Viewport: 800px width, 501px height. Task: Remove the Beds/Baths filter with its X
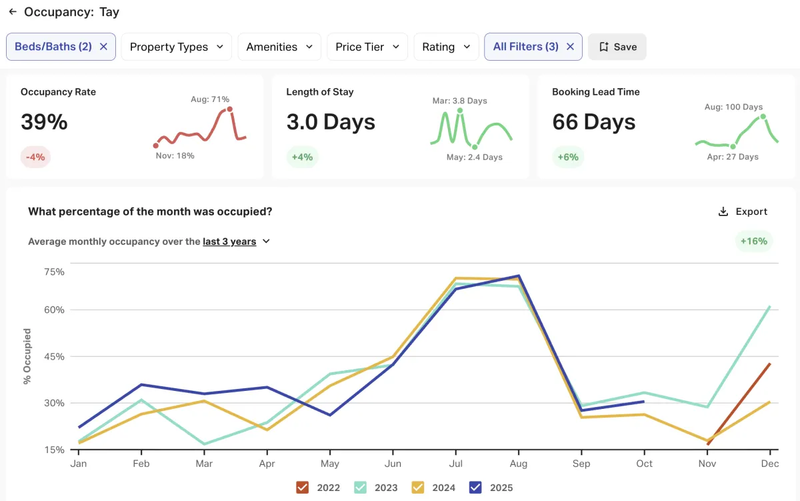(103, 47)
